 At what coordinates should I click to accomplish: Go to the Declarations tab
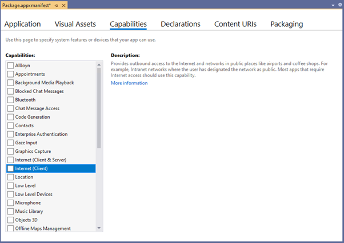pyautogui.click(x=181, y=24)
